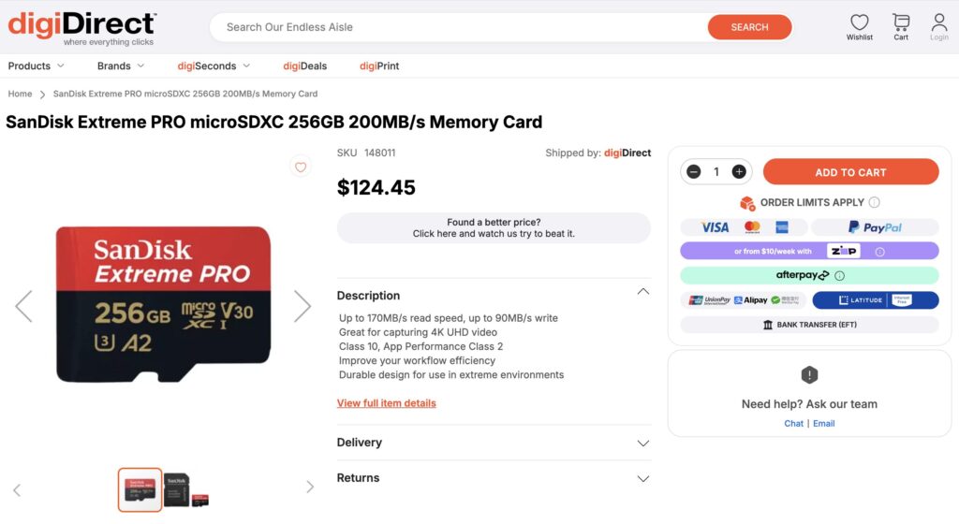The width and height of the screenshot is (959, 524).
Task: Click the Zip payment info icon
Action: (879, 252)
